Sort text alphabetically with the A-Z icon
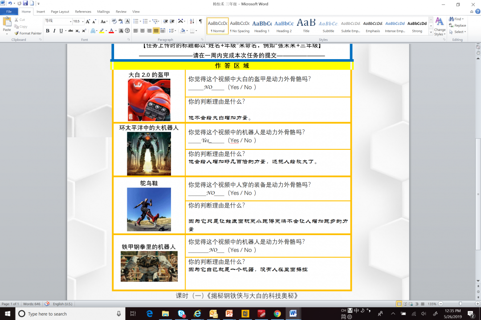Image resolution: width=481 pixels, height=320 pixels. coord(192,21)
